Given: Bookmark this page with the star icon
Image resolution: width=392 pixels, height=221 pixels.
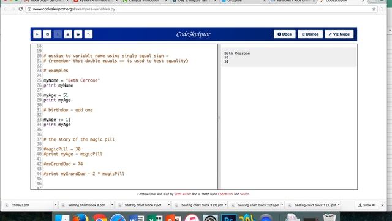Looking at the screenshot, I should coord(374,9).
